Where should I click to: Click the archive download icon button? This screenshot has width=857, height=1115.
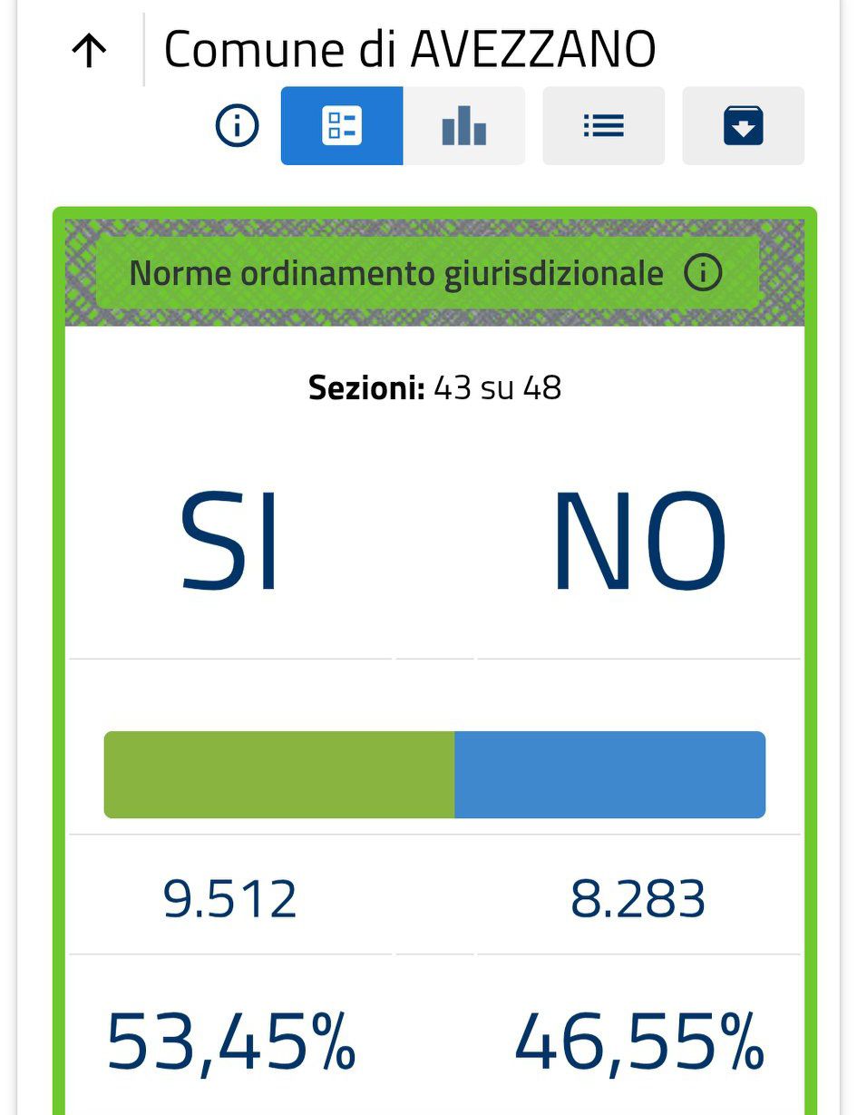(743, 126)
